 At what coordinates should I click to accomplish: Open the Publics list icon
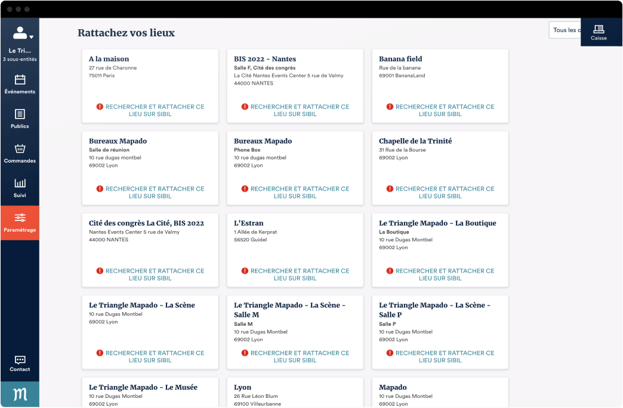(x=20, y=114)
